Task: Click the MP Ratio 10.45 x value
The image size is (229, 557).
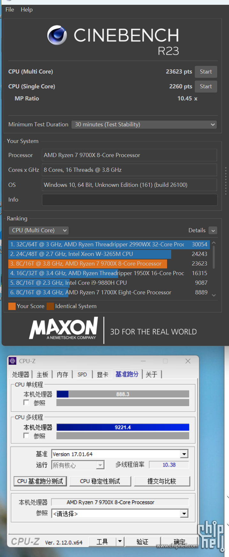Action: (x=187, y=99)
